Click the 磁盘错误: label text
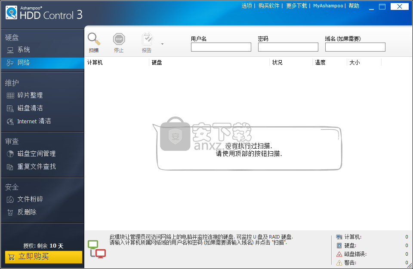 [355, 254]
